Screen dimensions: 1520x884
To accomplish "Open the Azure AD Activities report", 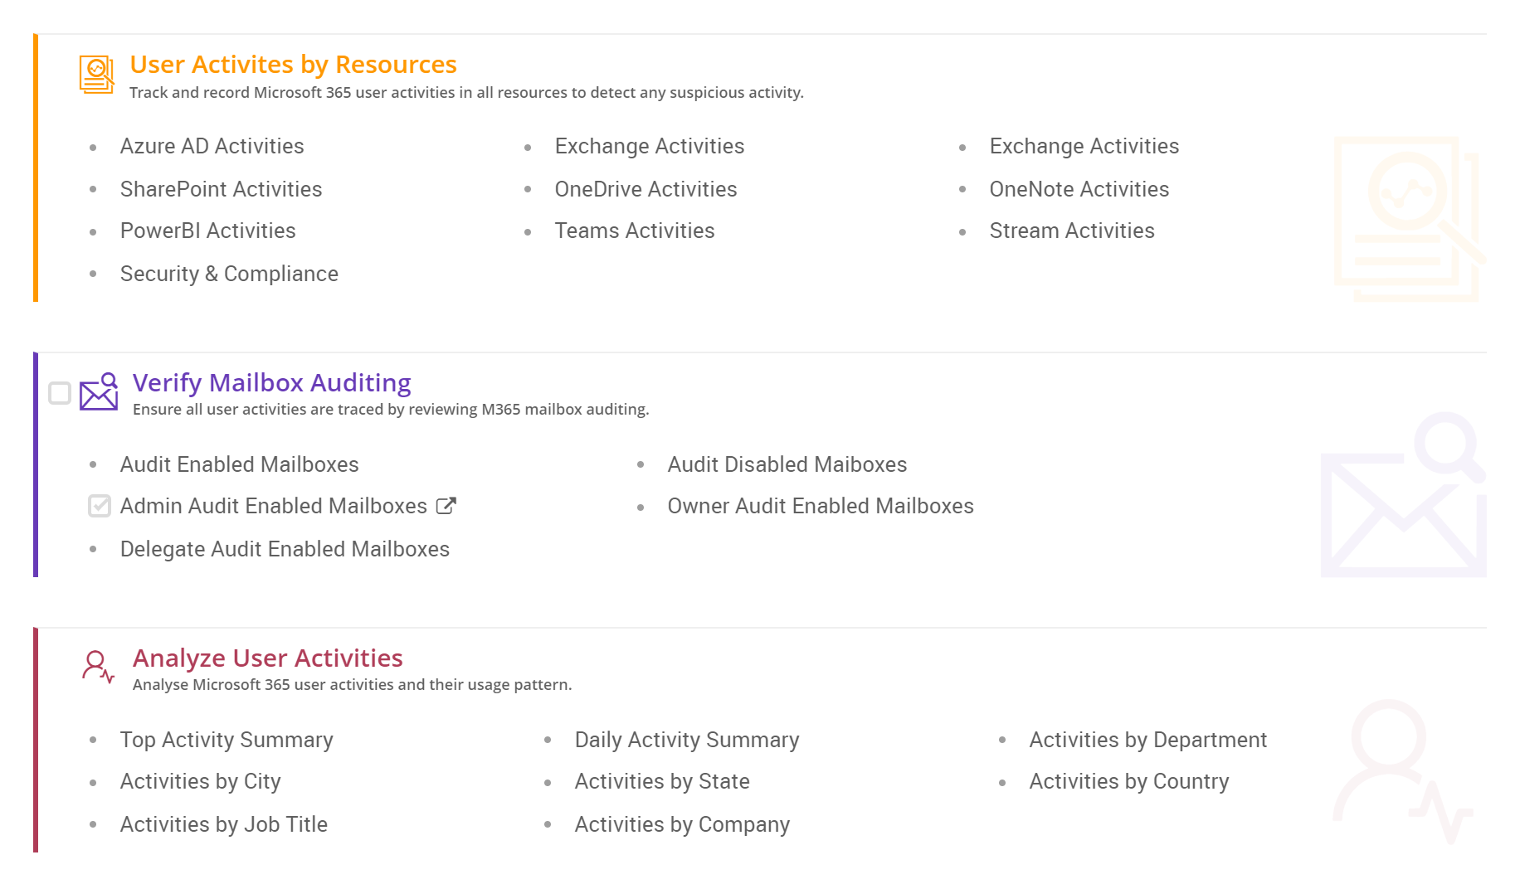I will [x=212, y=146].
